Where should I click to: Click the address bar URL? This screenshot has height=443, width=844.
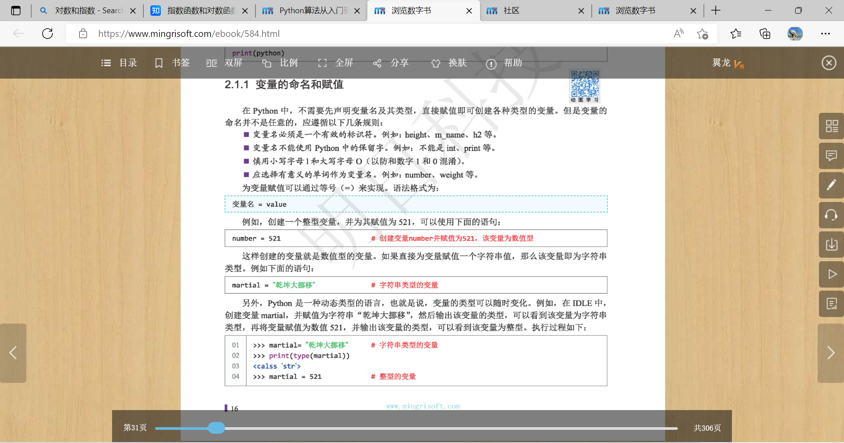coord(189,34)
